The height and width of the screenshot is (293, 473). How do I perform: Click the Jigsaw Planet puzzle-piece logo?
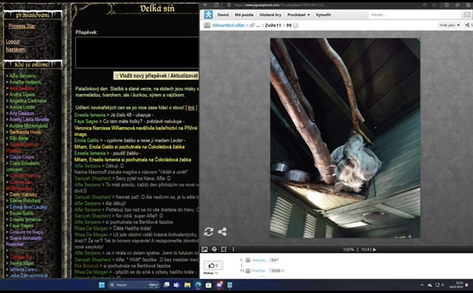tap(208, 15)
